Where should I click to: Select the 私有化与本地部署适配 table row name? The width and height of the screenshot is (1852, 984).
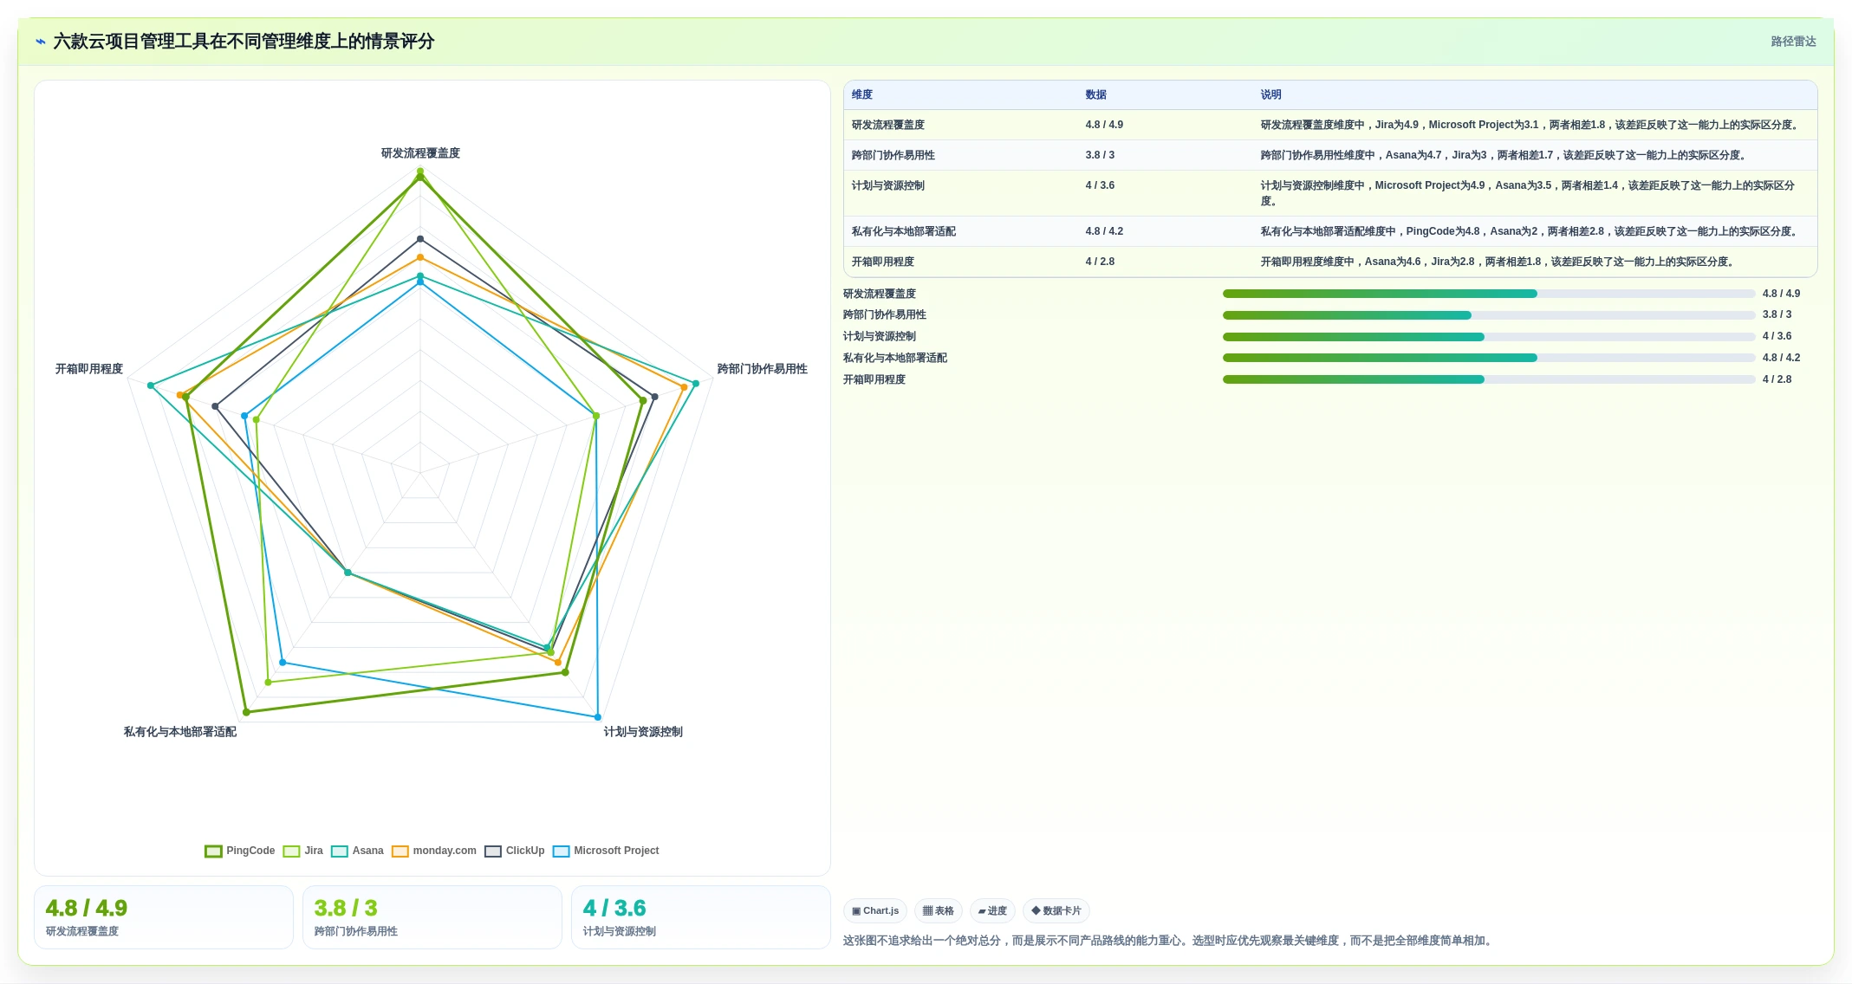tap(903, 232)
